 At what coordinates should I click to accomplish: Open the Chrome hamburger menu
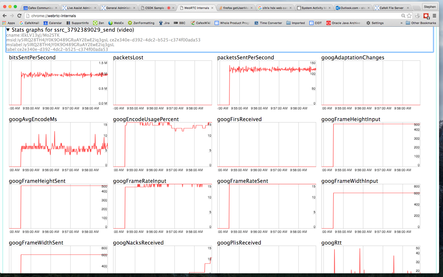pyautogui.click(x=434, y=16)
